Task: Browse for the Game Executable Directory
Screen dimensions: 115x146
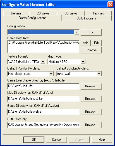Action: tap(91, 86)
